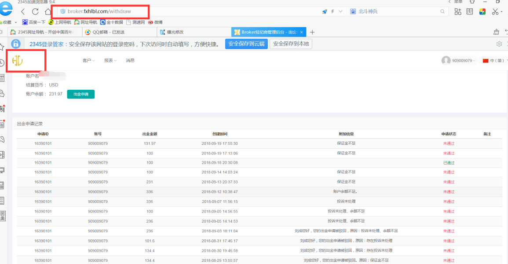508x264 pixels.
Task: Expand the 客户 dropdown menu
Action: [88, 61]
